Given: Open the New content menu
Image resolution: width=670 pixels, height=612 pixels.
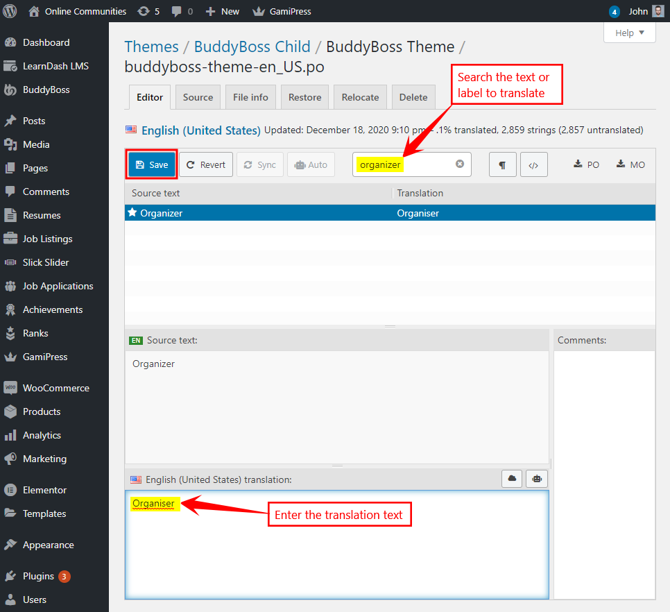Looking at the screenshot, I should 222,11.
